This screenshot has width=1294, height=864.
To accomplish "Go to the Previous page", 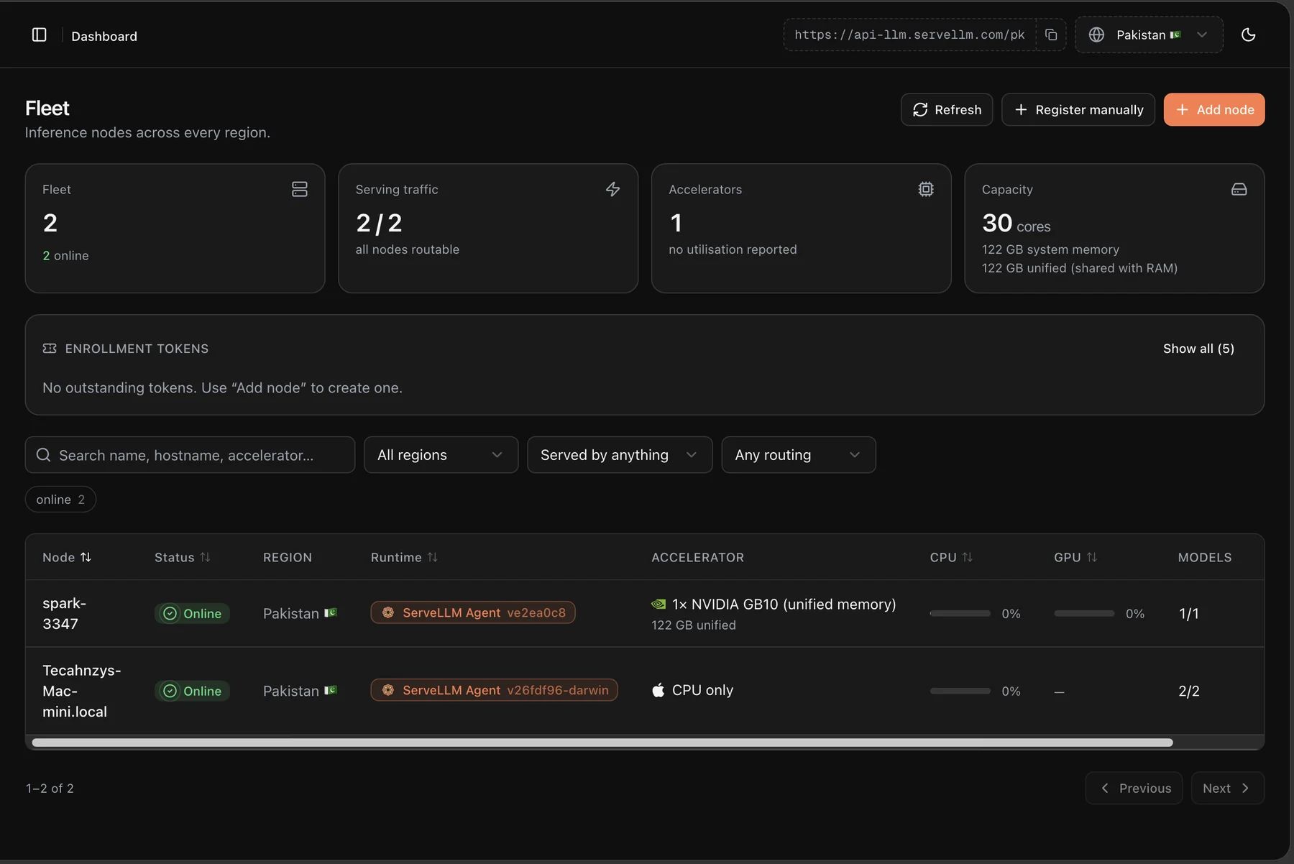I will click(x=1134, y=788).
